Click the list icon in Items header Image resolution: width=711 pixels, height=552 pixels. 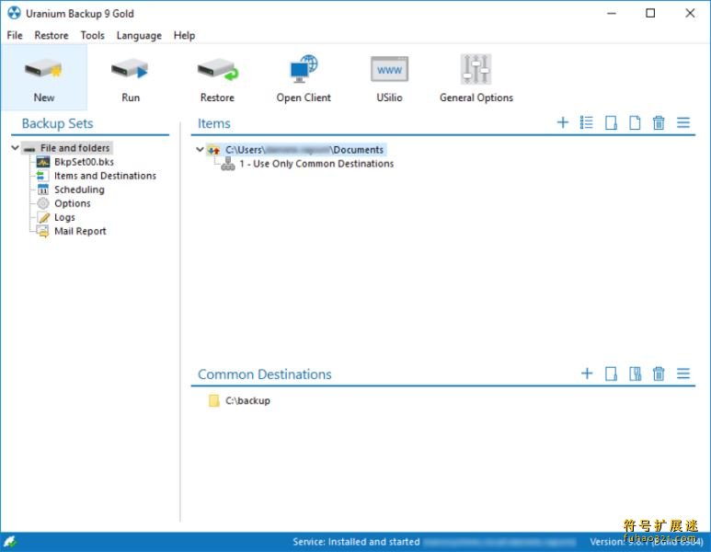(586, 122)
